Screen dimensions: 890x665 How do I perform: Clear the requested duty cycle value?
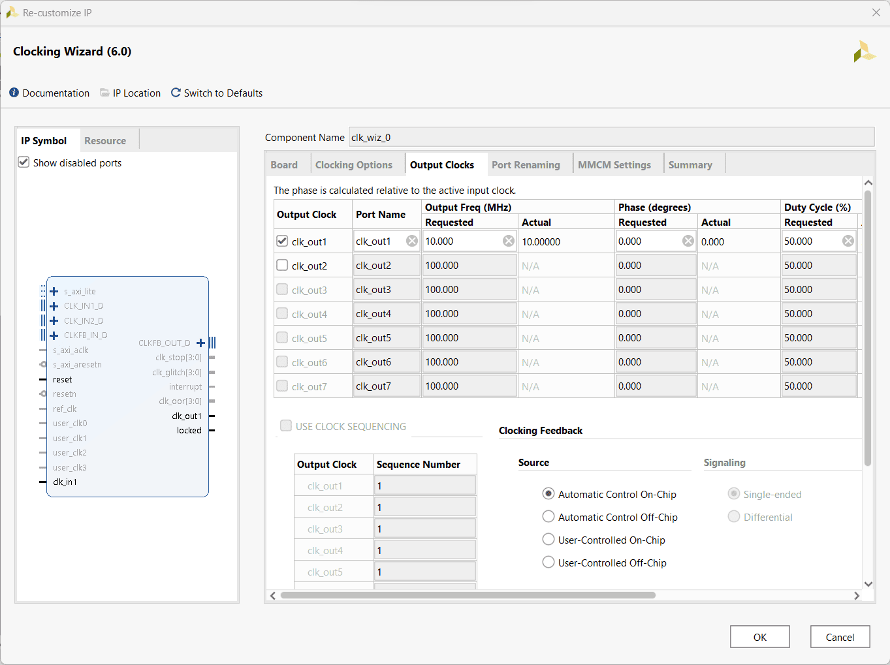(848, 241)
